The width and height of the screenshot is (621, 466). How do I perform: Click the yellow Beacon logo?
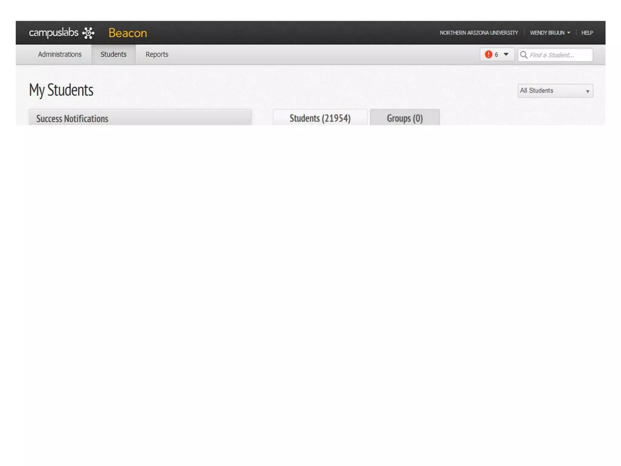tap(128, 33)
